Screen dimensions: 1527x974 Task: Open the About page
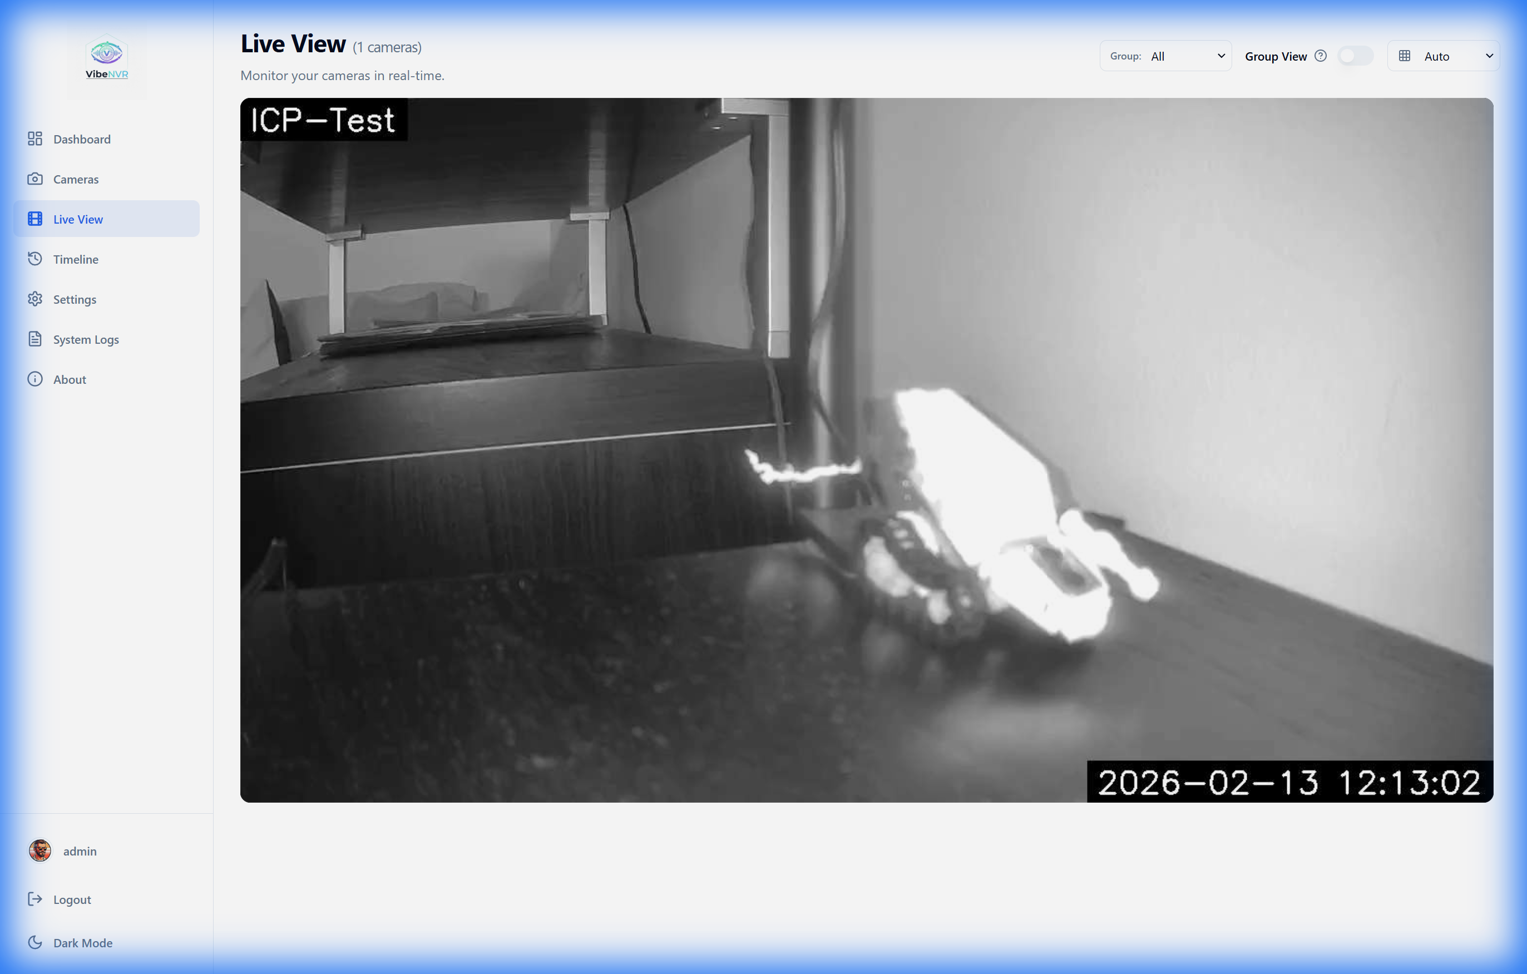click(x=70, y=379)
